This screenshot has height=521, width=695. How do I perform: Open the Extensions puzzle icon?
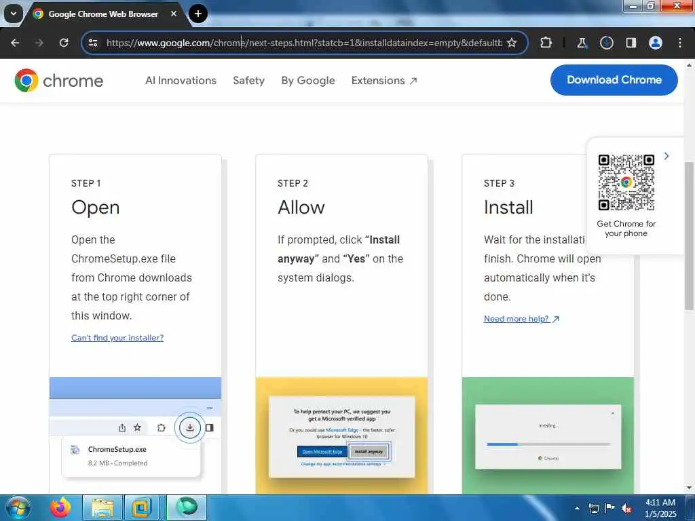pos(546,43)
